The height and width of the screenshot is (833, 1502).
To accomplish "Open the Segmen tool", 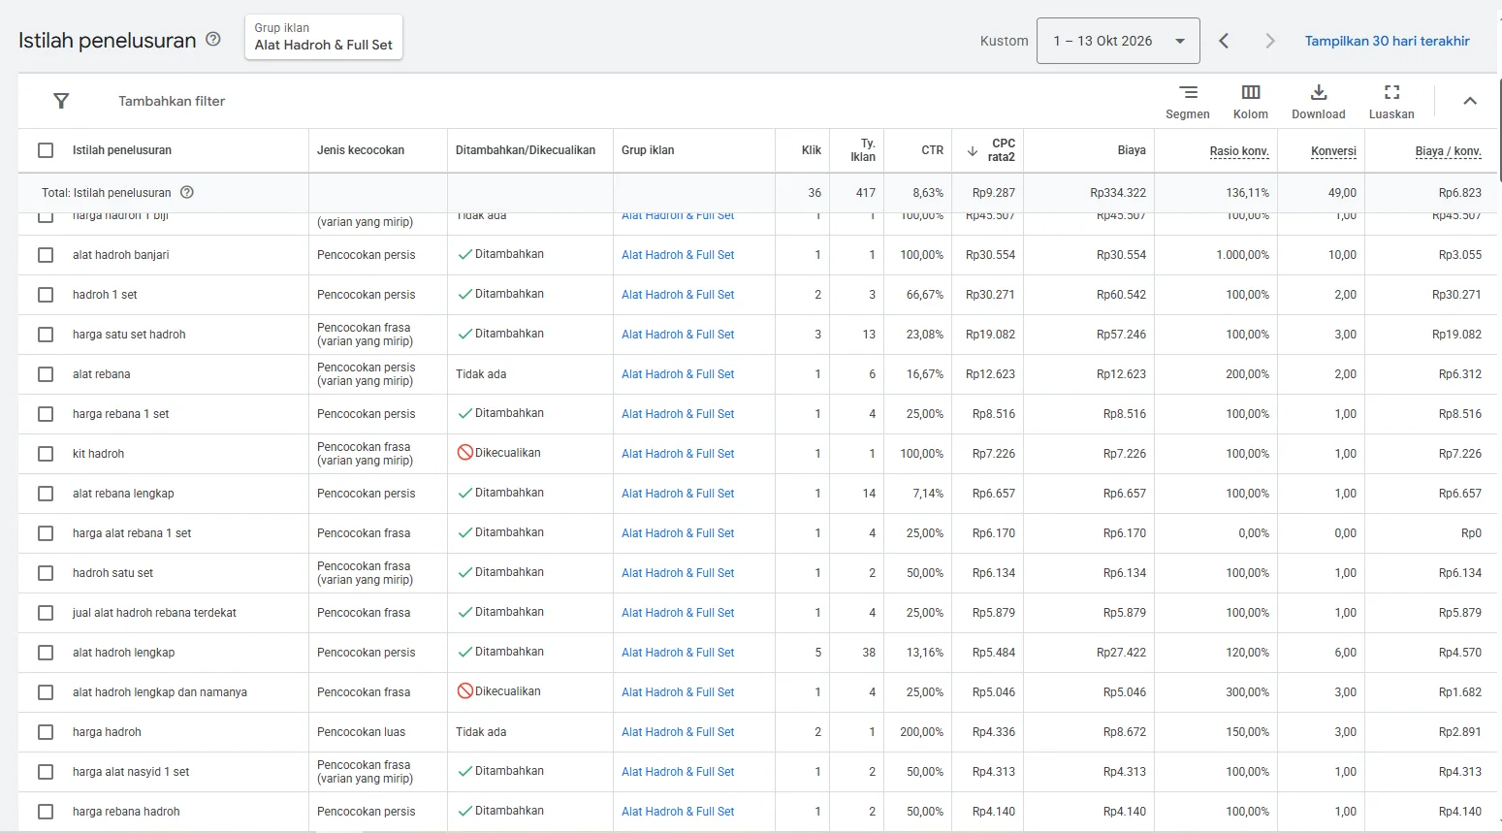I will (x=1188, y=101).
